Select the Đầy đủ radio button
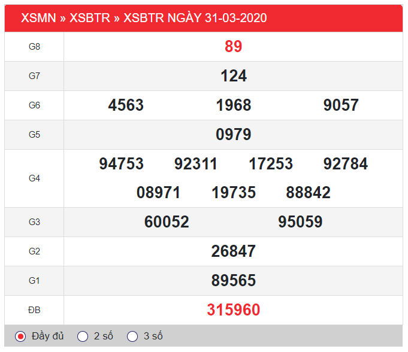 pos(21,336)
